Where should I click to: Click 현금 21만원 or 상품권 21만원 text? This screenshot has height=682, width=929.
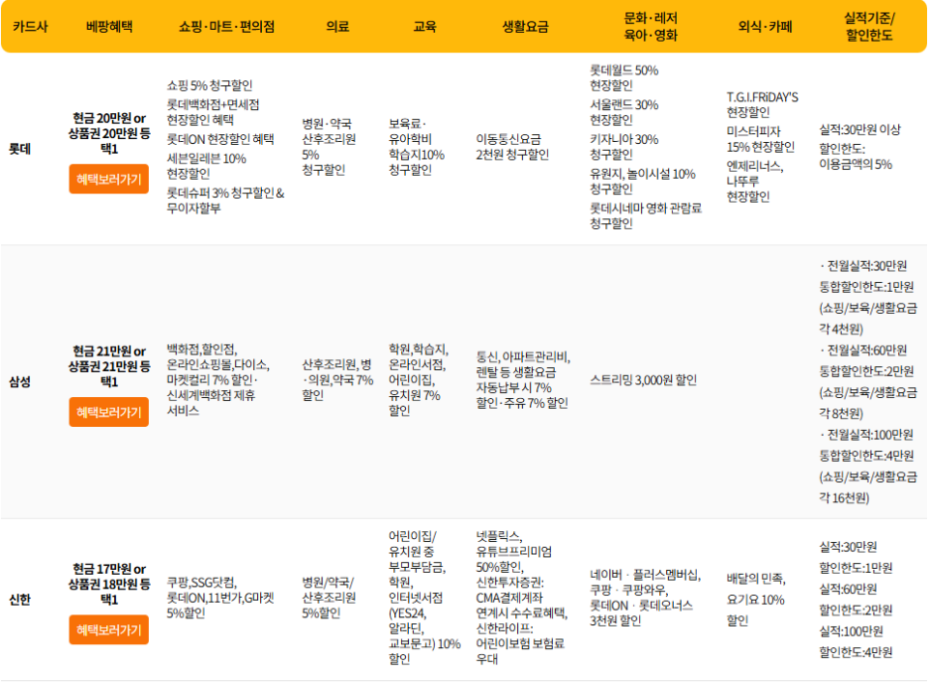[x=109, y=366]
